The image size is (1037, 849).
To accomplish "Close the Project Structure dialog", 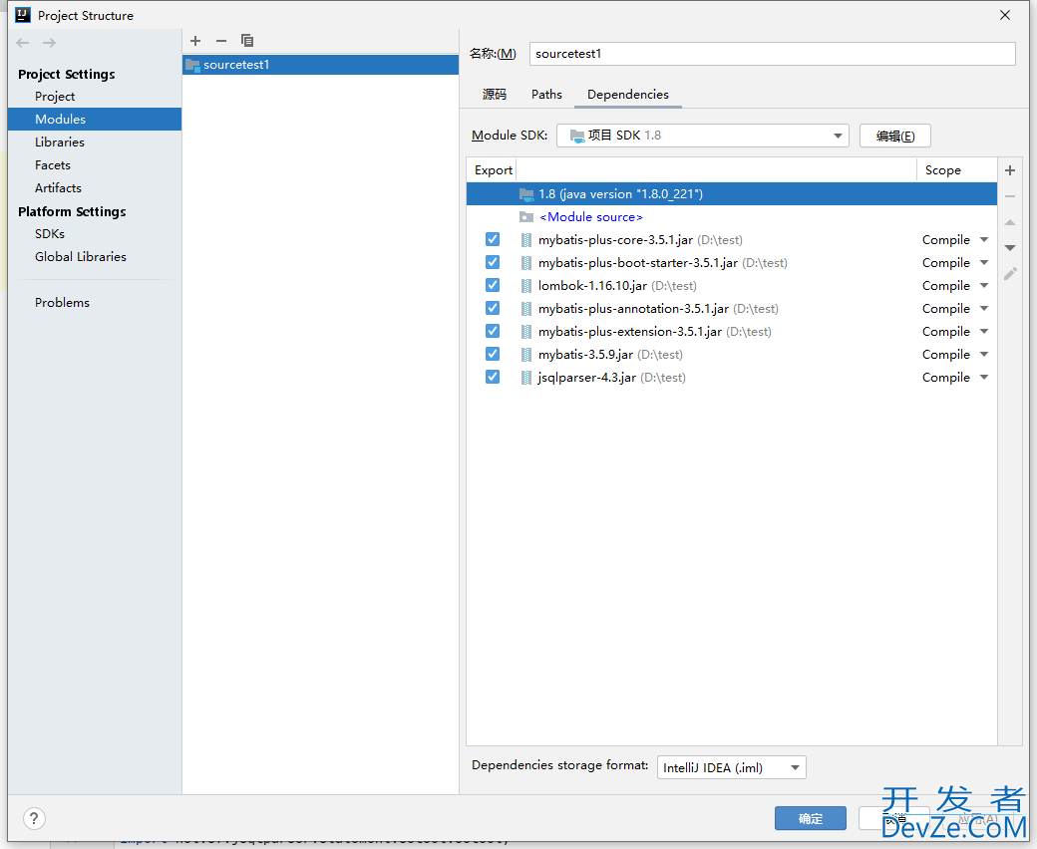I will pyautogui.click(x=1005, y=15).
